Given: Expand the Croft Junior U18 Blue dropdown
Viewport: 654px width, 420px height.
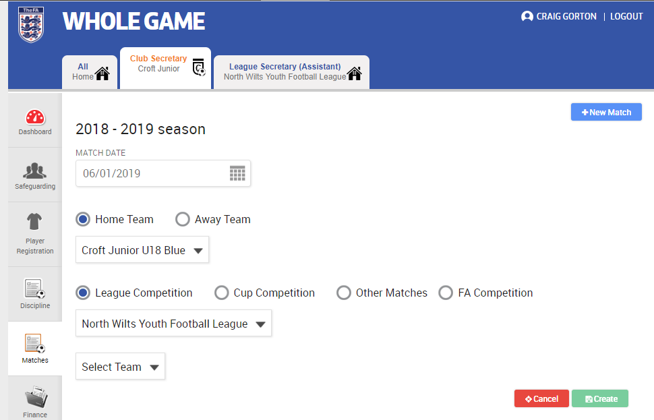Looking at the screenshot, I should 142,250.
